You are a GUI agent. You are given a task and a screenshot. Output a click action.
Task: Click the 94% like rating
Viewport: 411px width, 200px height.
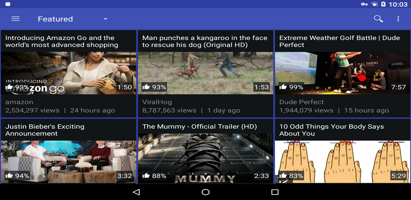pyautogui.click(x=22, y=176)
